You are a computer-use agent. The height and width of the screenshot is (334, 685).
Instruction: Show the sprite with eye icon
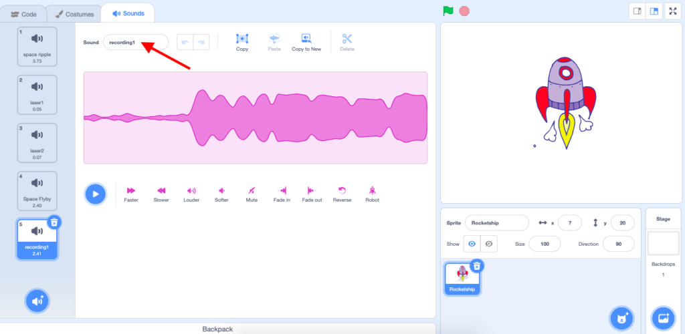click(472, 244)
